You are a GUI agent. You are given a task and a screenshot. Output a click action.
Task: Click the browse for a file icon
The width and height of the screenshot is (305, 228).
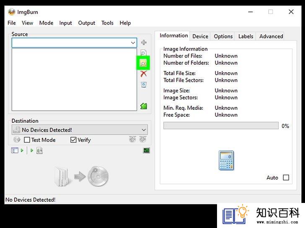pos(143,53)
